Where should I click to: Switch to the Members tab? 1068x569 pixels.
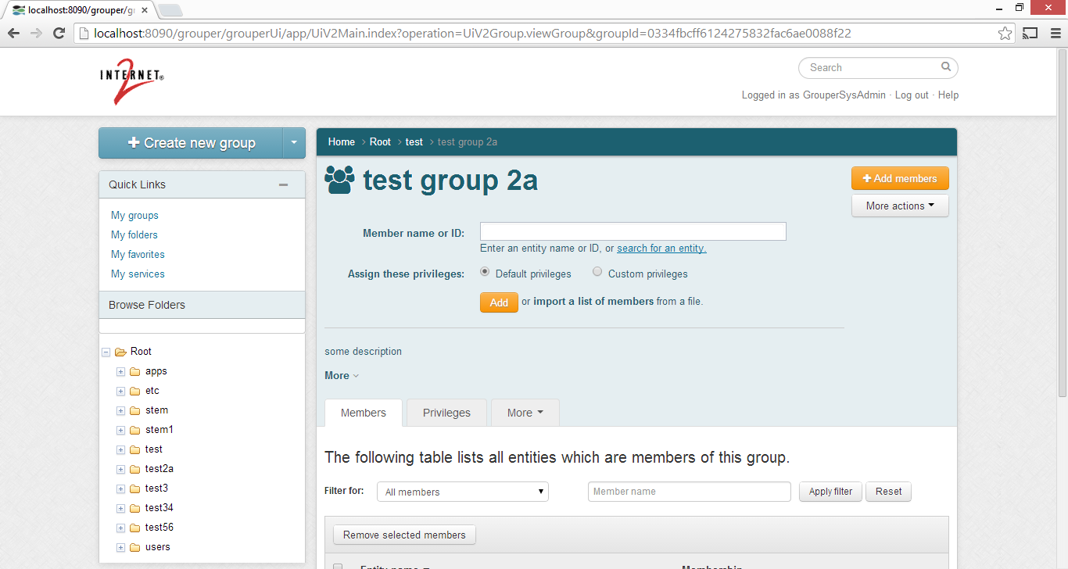tap(364, 413)
